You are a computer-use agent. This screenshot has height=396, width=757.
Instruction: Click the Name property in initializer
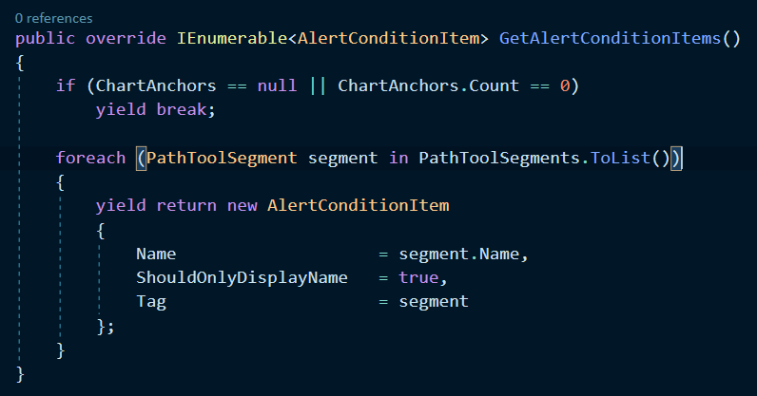tap(156, 254)
